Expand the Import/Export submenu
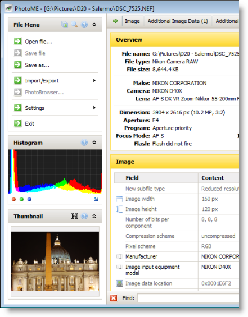Viewport: 248px width, 317px height. pos(94,80)
